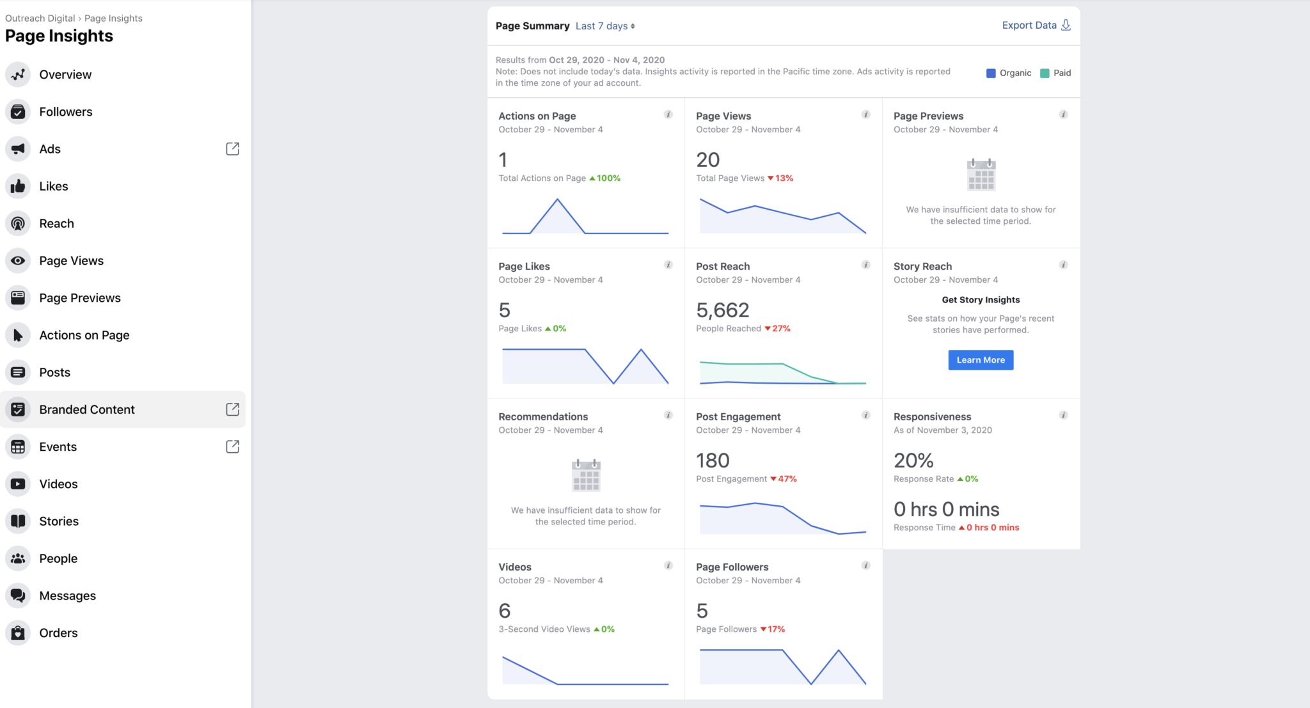Open the Last 7 days date range selector

point(604,26)
